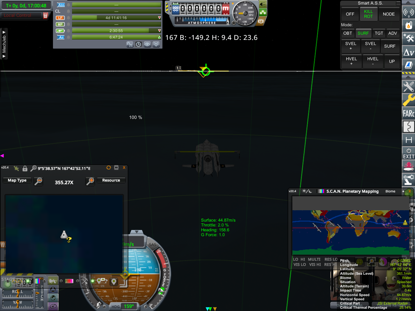The image size is (415, 311).
Task: Click the Local Control calculator icon
Action: pyautogui.click(x=45, y=15)
